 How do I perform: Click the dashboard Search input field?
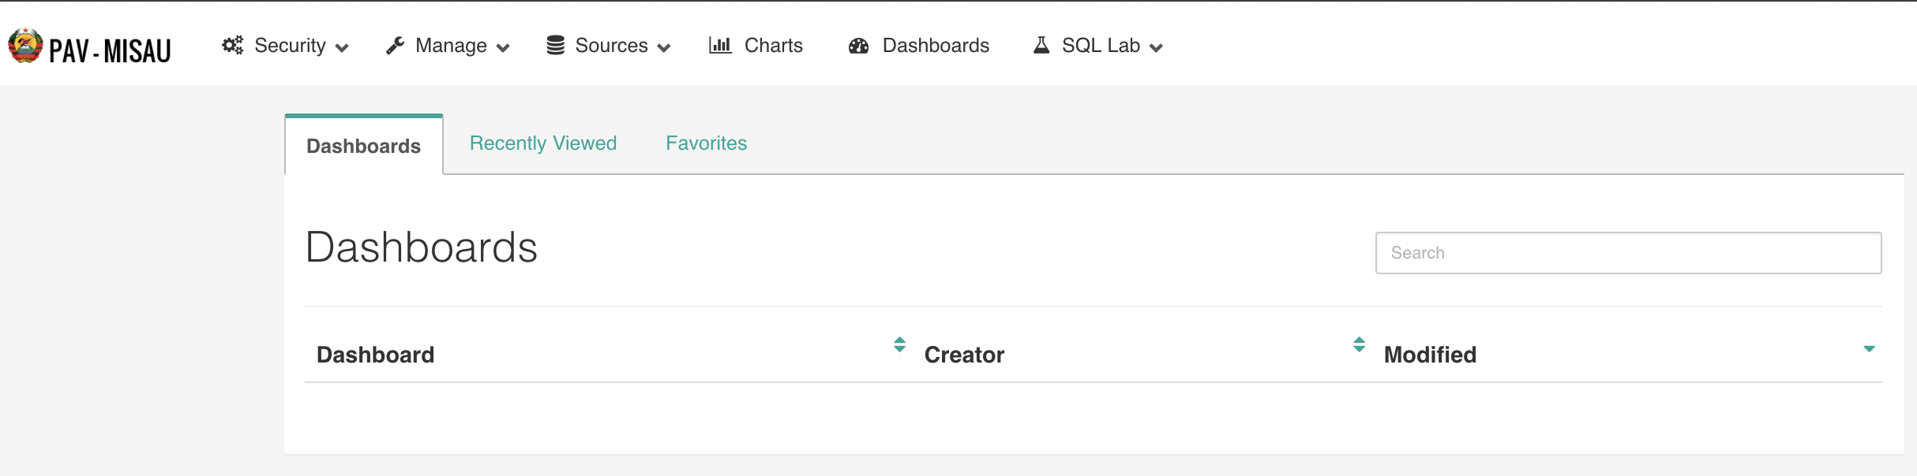coord(1628,253)
